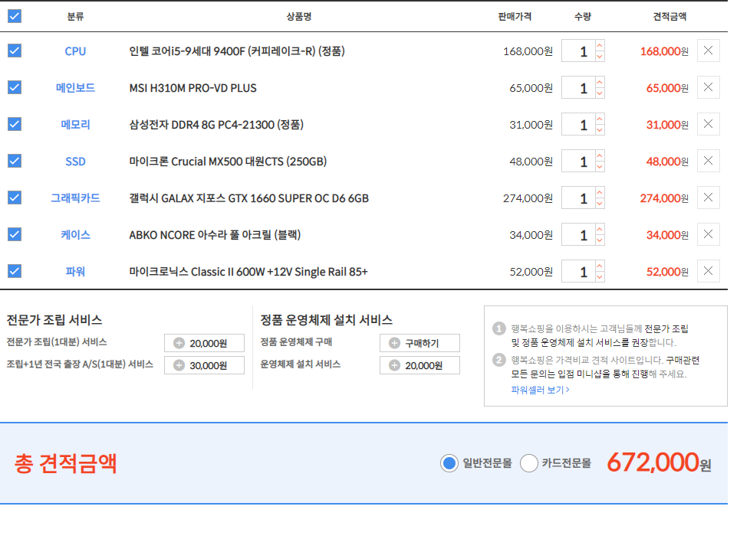Open the 메인보드 category link
Screen dimensions: 750x552
tap(75, 88)
